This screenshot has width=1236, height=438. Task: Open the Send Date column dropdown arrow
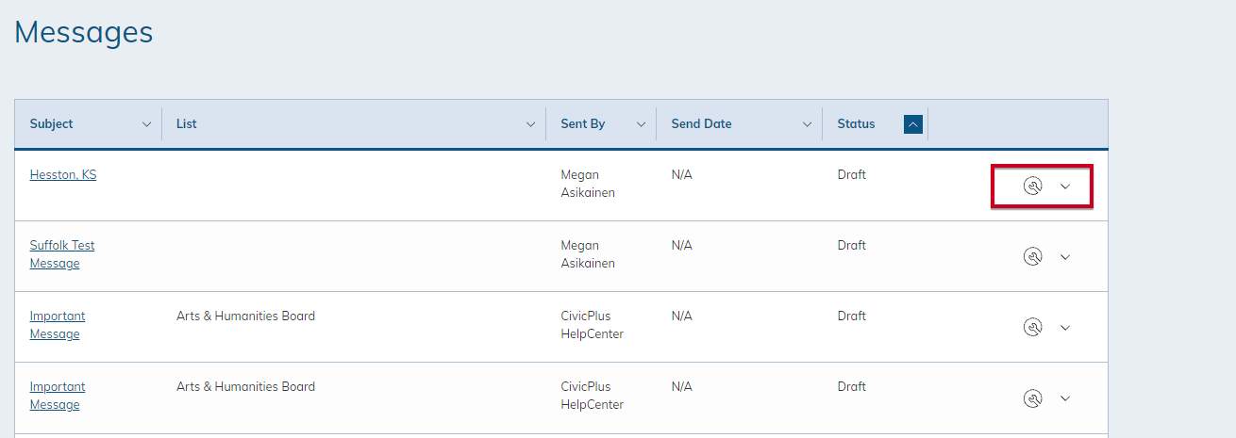tap(807, 124)
